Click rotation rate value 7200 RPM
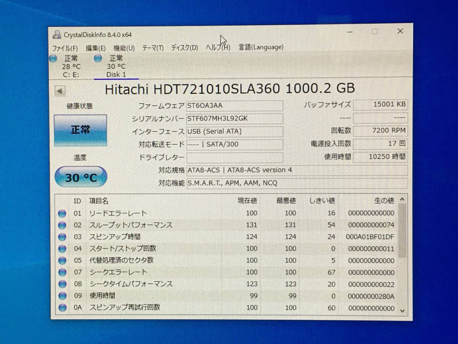 point(380,130)
